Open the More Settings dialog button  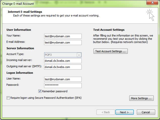click(141, 98)
